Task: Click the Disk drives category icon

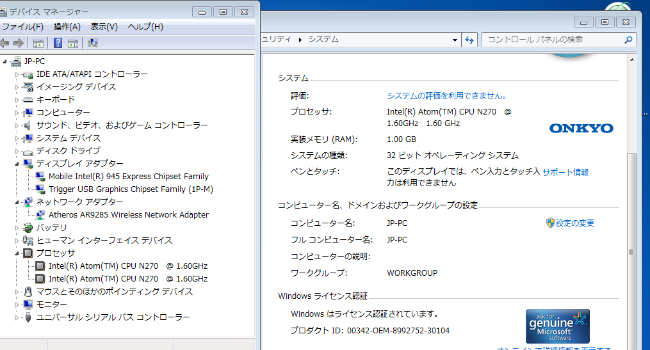Action: [28, 152]
